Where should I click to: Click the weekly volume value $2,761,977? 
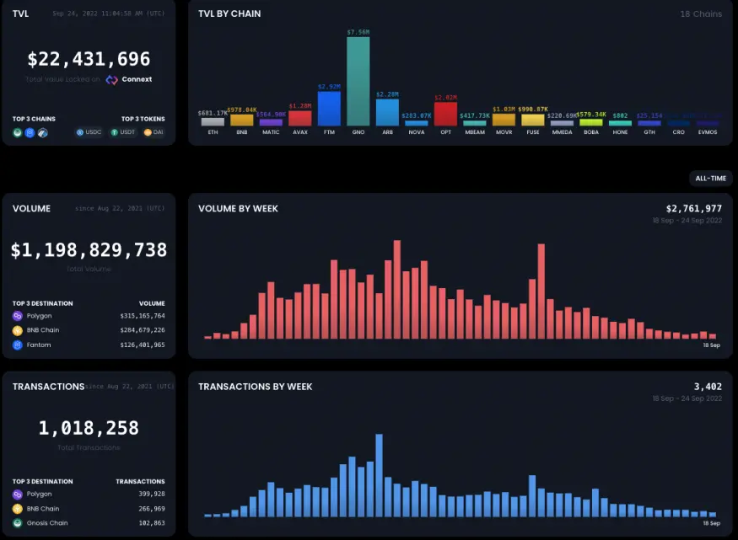[694, 209]
